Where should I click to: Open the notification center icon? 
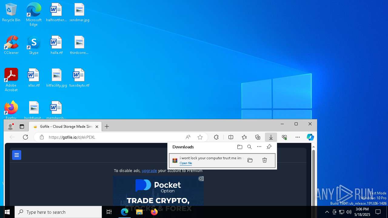pos(378,212)
